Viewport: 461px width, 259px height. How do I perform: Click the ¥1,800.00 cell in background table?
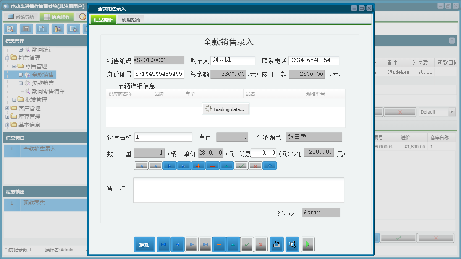click(413, 147)
